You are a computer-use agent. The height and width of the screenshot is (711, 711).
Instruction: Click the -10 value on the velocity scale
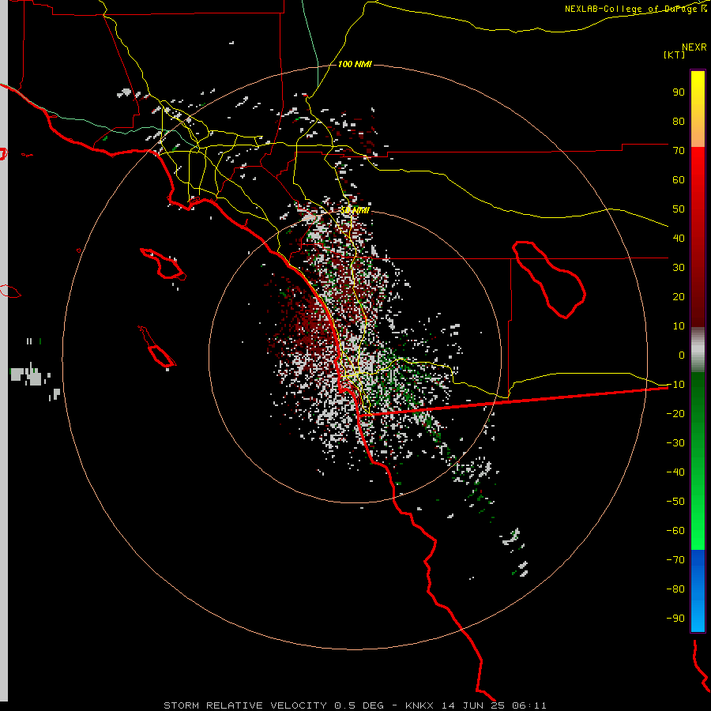pyautogui.click(x=675, y=385)
